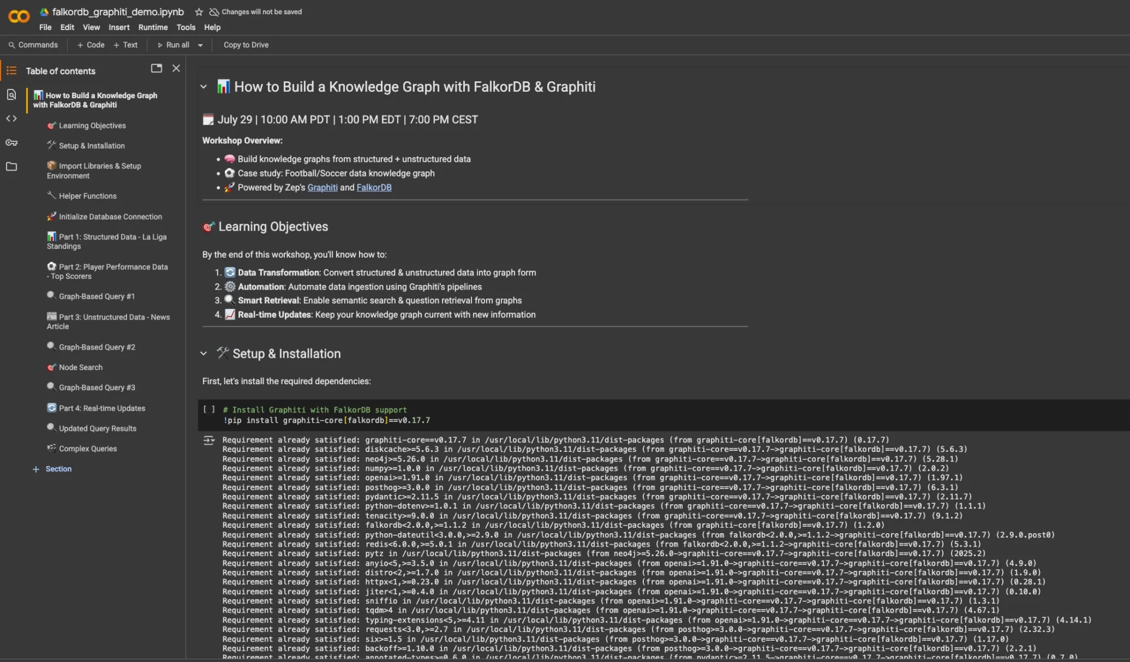Collapse the Setup & Installation section chevron
The height and width of the screenshot is (662, 1130).
point(204,354)
